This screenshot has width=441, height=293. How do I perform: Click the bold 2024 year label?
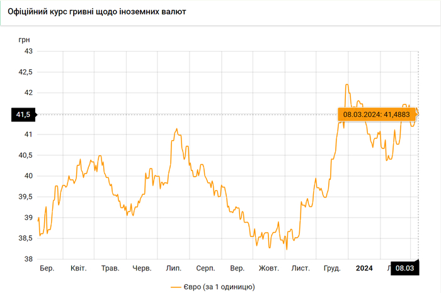[364, 268]
